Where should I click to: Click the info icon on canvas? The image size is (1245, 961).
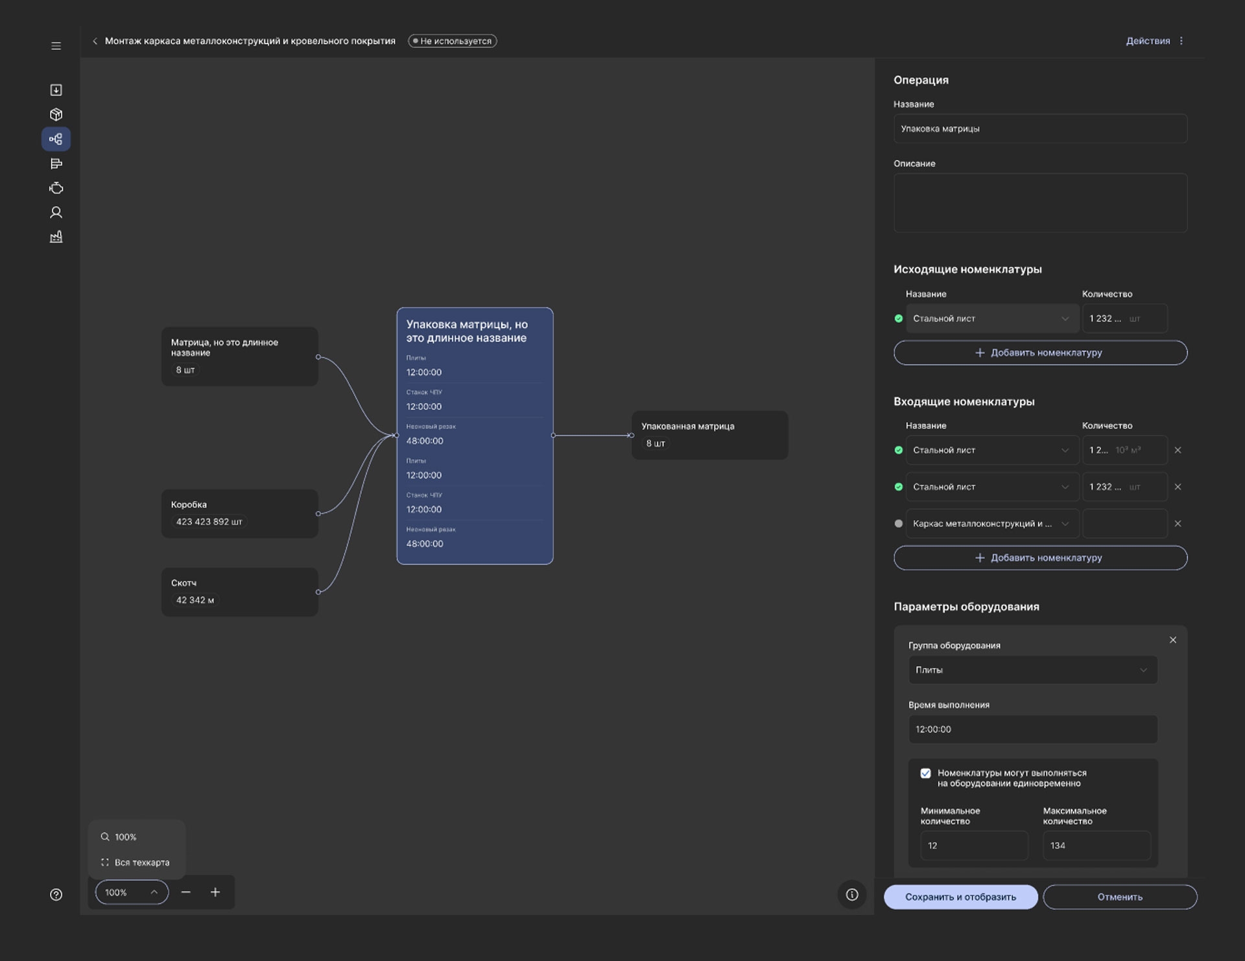coord(852,895)
